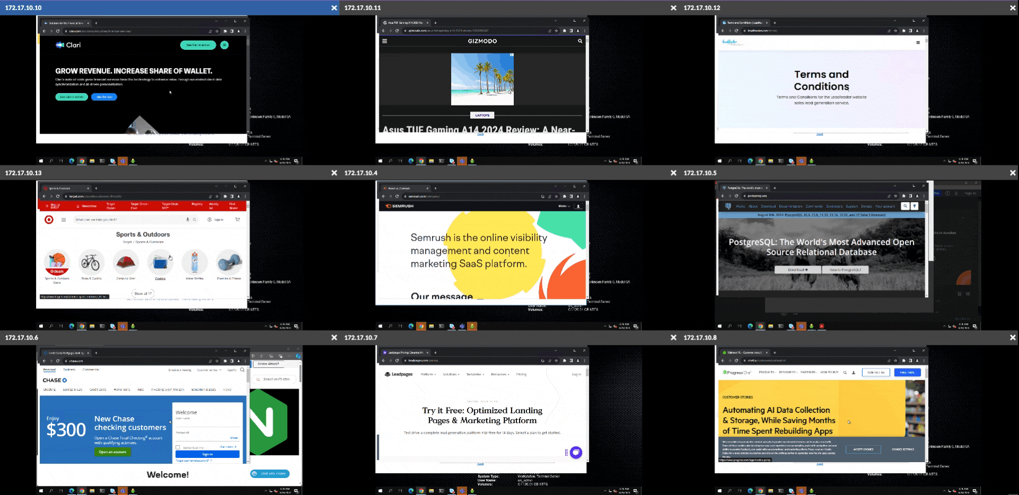The width and height of the screenshot is (1019, 495).
Task: Click blue Chase 'Sign in' button
Action: point(208,454)
